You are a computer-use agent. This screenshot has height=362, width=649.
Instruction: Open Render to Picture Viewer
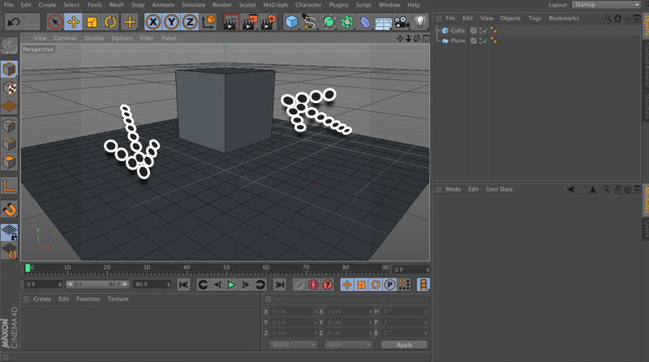[250, 22]
